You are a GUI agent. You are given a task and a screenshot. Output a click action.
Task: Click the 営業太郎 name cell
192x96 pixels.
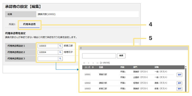pyautogui.click(x=103, y=75)
